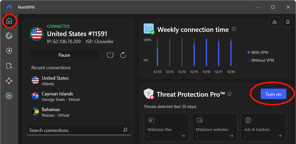Open the Malicious files card
The image size is (296, 144).
[166, 127]
